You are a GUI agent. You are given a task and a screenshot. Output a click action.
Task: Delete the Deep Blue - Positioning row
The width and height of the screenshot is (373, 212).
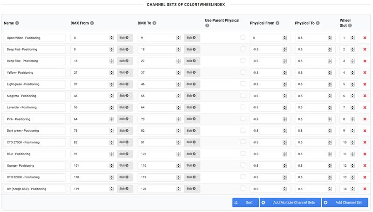365,61
